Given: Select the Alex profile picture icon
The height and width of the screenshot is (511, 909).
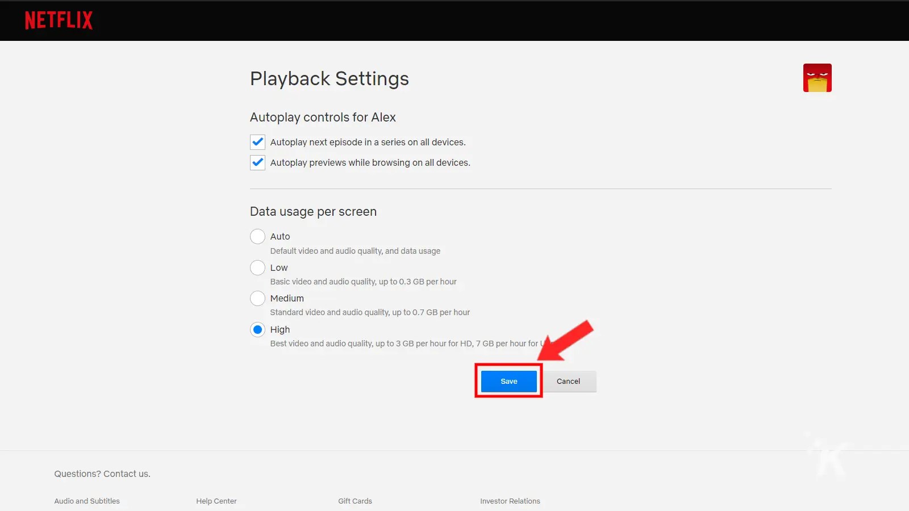Looking at the screenshot, I should point(818,78).
